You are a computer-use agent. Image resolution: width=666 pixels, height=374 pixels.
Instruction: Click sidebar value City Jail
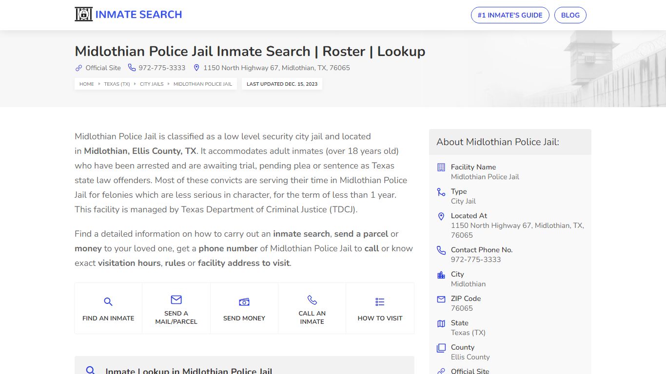click(463, 201)
